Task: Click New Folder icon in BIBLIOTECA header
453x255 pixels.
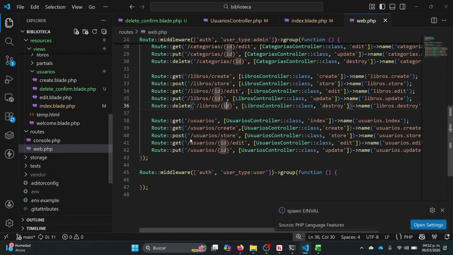Action: 85,32
